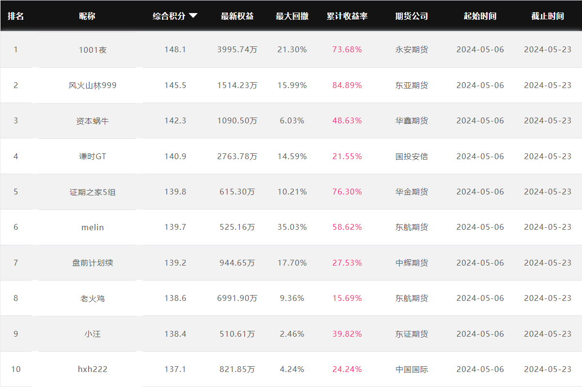Click the 综合积分 column header
Viewport: 582px width, 387px height.
(169, 16)
